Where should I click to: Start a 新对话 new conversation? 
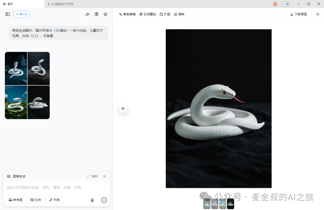tap(22, 14)
